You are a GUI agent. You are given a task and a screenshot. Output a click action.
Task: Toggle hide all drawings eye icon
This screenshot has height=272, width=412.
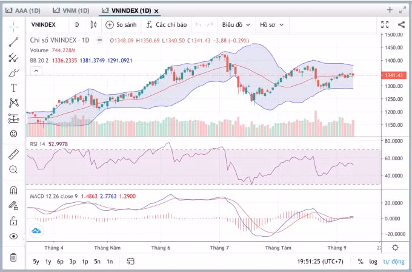click(x=14, y=236)
